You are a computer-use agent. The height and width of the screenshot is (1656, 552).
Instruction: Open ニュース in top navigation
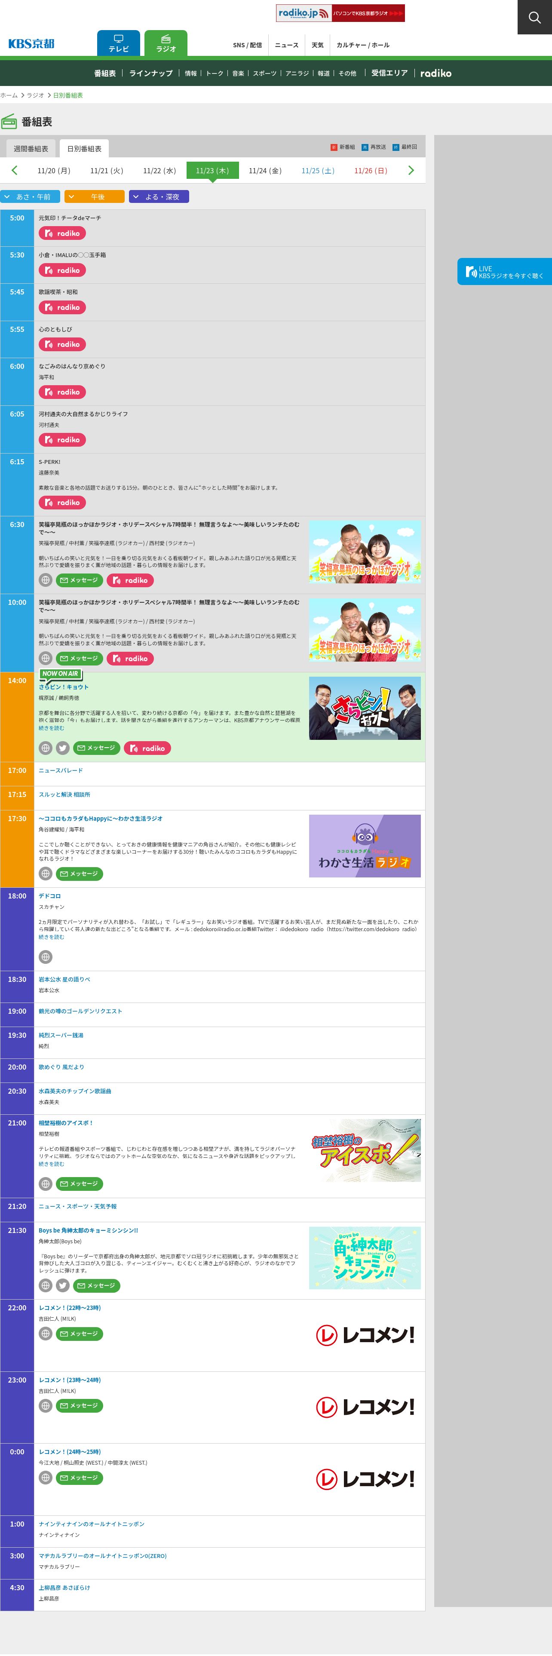point(287,45)
